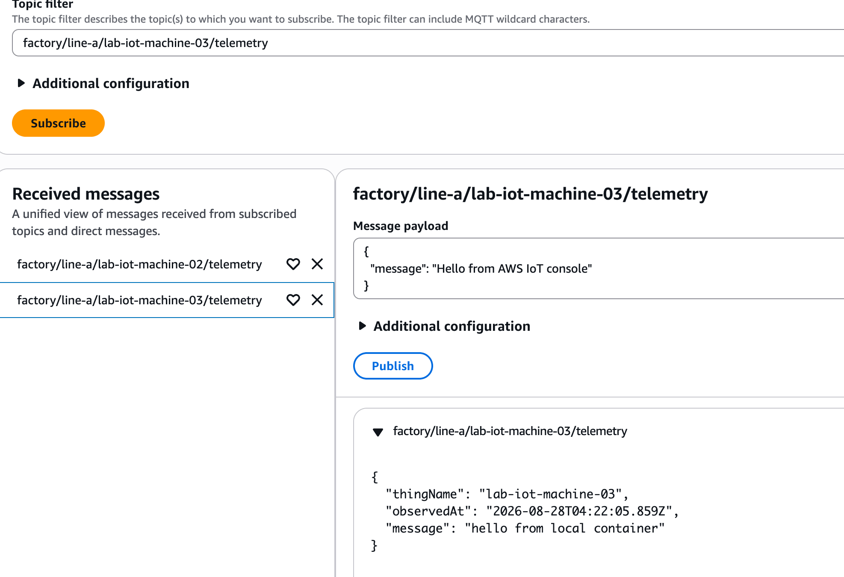
Task: Click the large factory/line-a/lab-iot-machine-03/telemetry heading
Action: pyautogui.click(x=531, y=194)
